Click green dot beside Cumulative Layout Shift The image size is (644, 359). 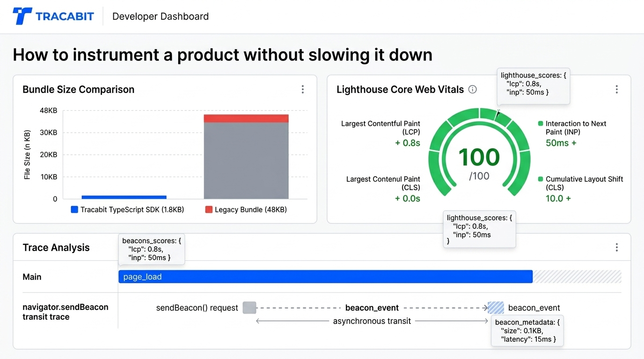[541, 179]
